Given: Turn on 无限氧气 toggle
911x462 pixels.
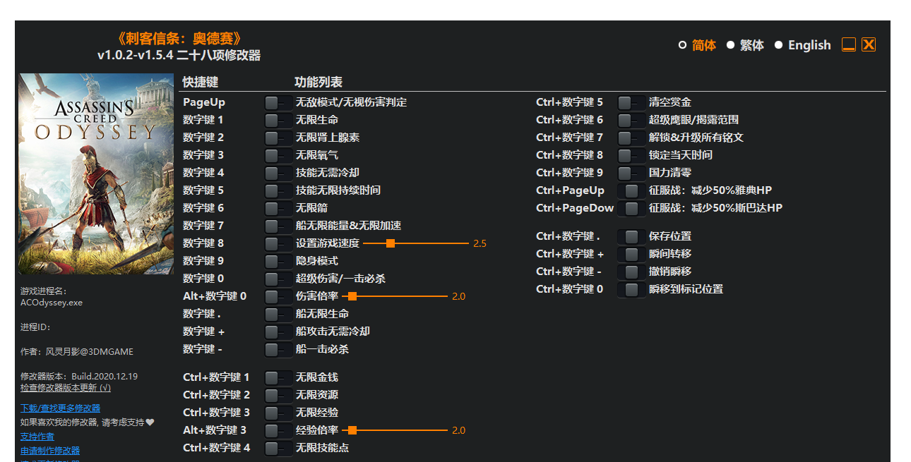Looking at the screenshot, I should click(x=278, y=155).
